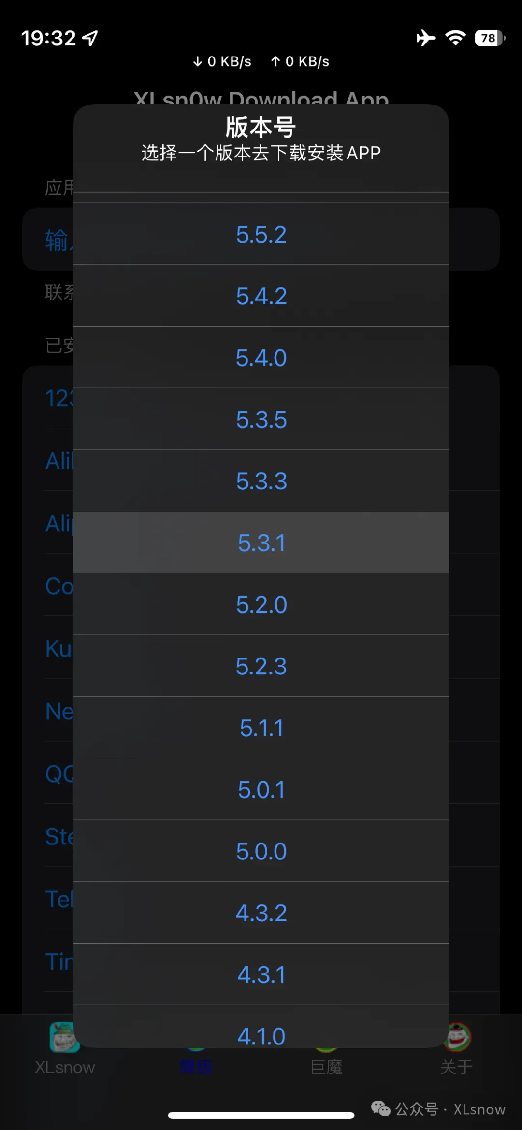Select version 5.2.3 row

261,666
